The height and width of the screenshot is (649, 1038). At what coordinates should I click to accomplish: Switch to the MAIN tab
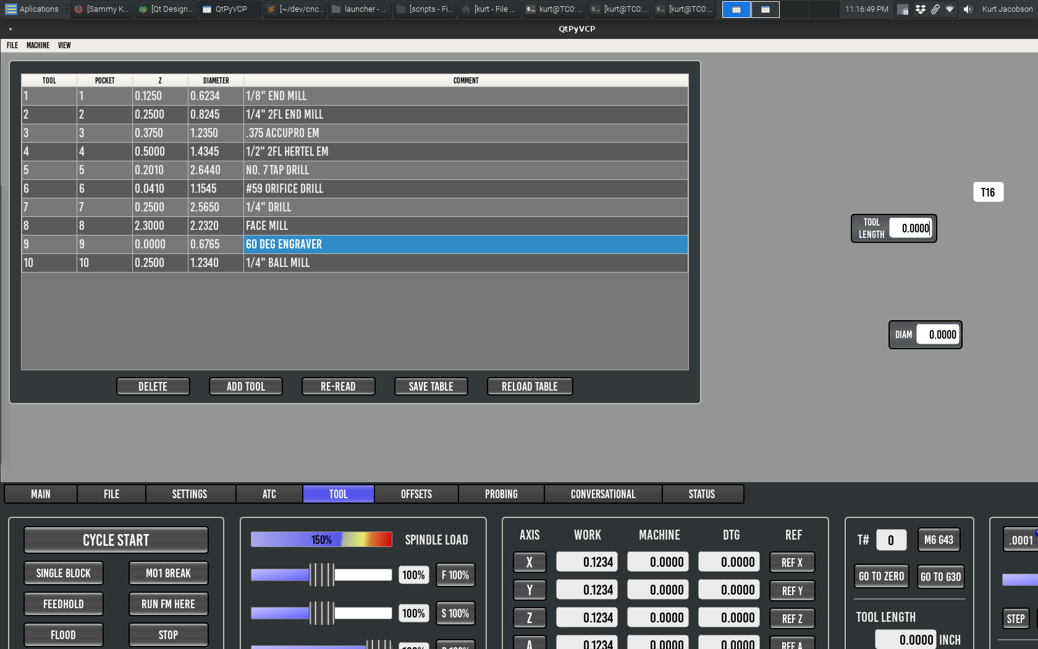click(x=41, y=494)
